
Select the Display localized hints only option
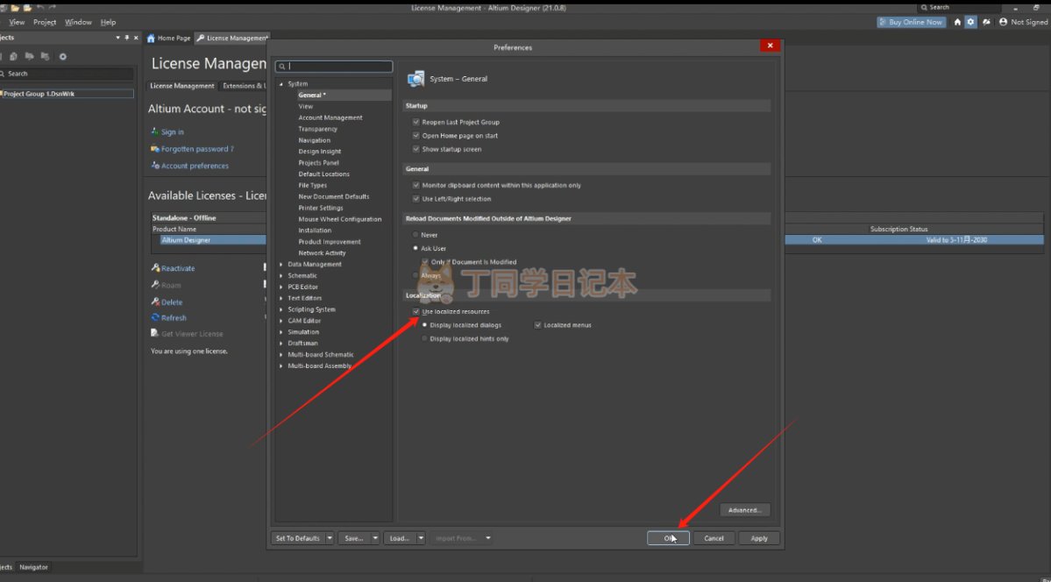pos(425,338)
